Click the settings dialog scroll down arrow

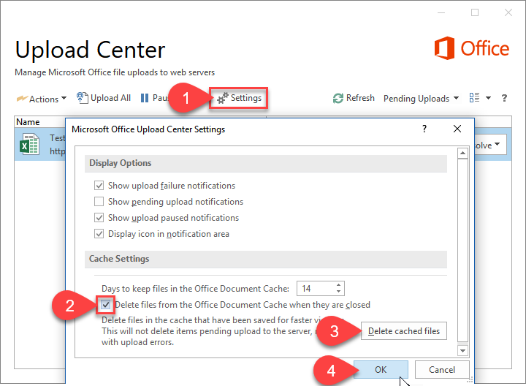(x=462, y=350)
